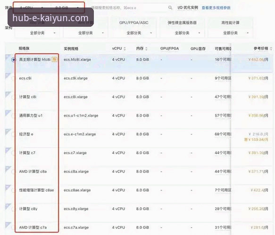Viewport: 275px width, 235px height.
Task: Click the GPU显存 column header
Action: click(x=198, y=48)
